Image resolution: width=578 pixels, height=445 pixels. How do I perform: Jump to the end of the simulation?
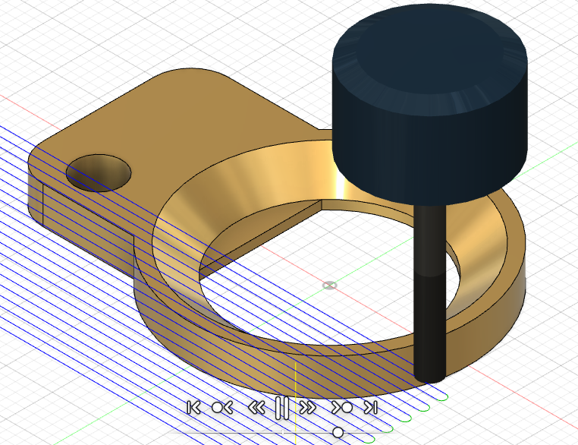(371, 408)
